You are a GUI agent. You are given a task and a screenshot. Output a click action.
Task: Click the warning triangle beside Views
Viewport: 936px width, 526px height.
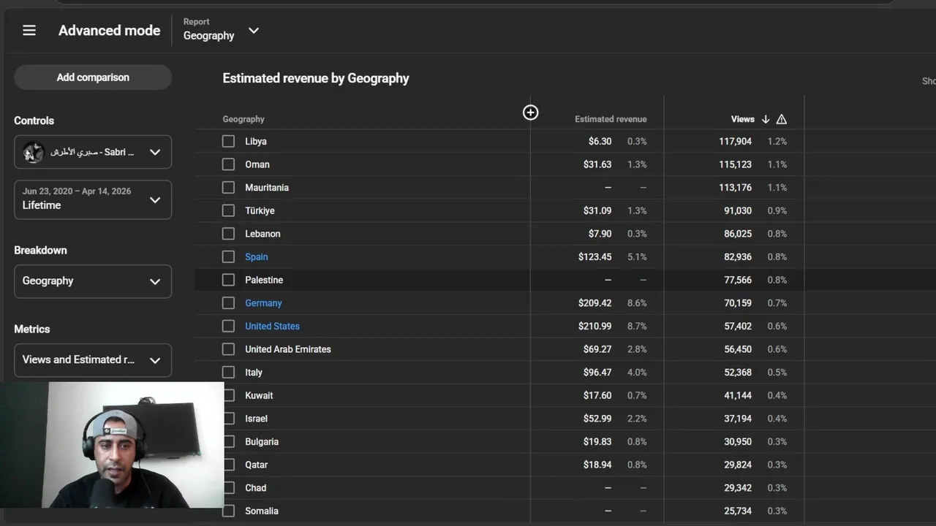[x=782, y=119]
